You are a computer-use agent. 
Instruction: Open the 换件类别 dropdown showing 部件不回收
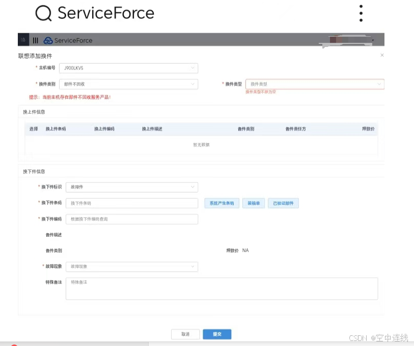tap(129, 84)
